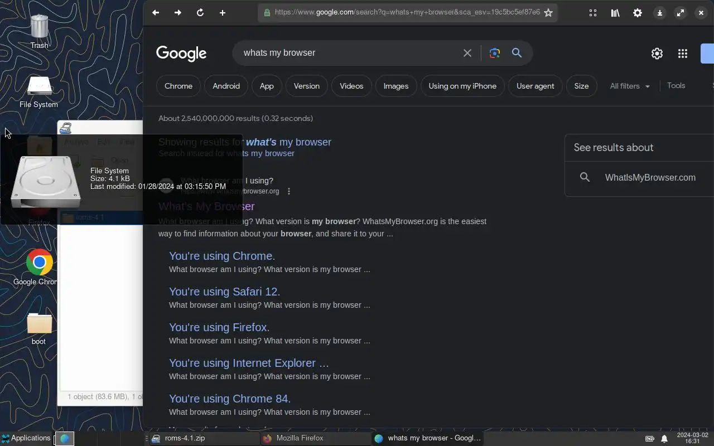The width and height of the screenshot is (714, 446).
Task: Open the library books icon in browser toolbar
Action: [615, 13]
